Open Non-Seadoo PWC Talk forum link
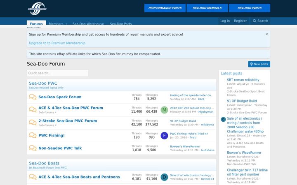This screenshot has width=297, height=185. pos(60,148)
